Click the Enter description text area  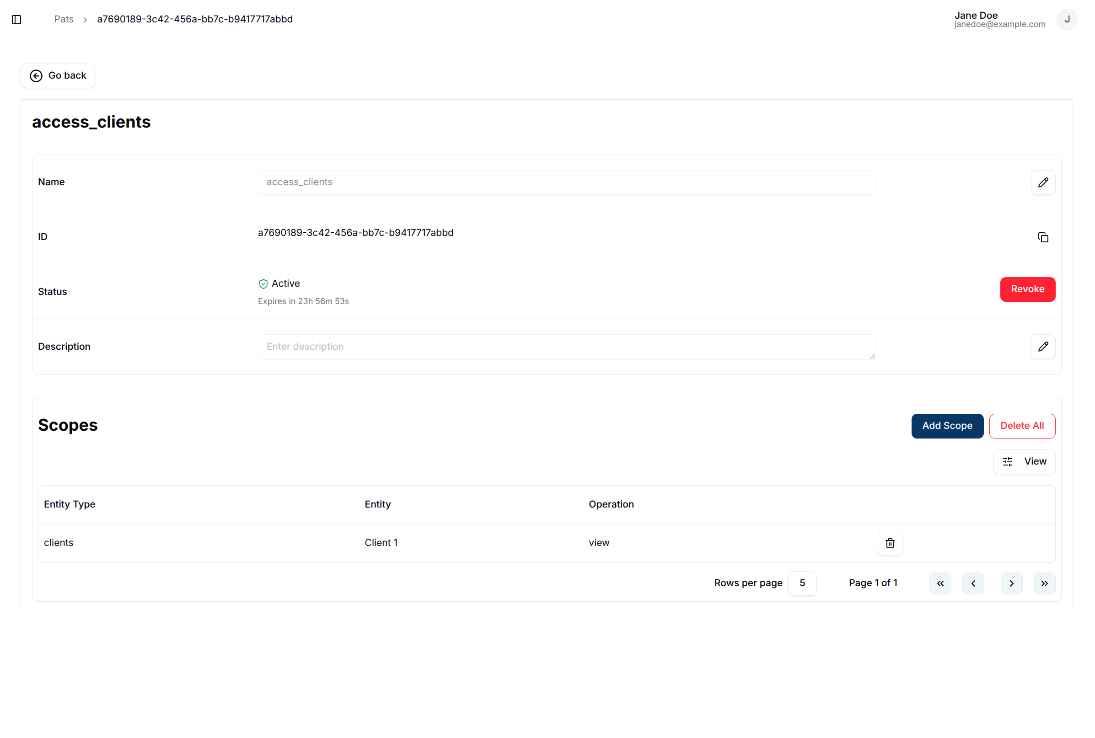566,347
